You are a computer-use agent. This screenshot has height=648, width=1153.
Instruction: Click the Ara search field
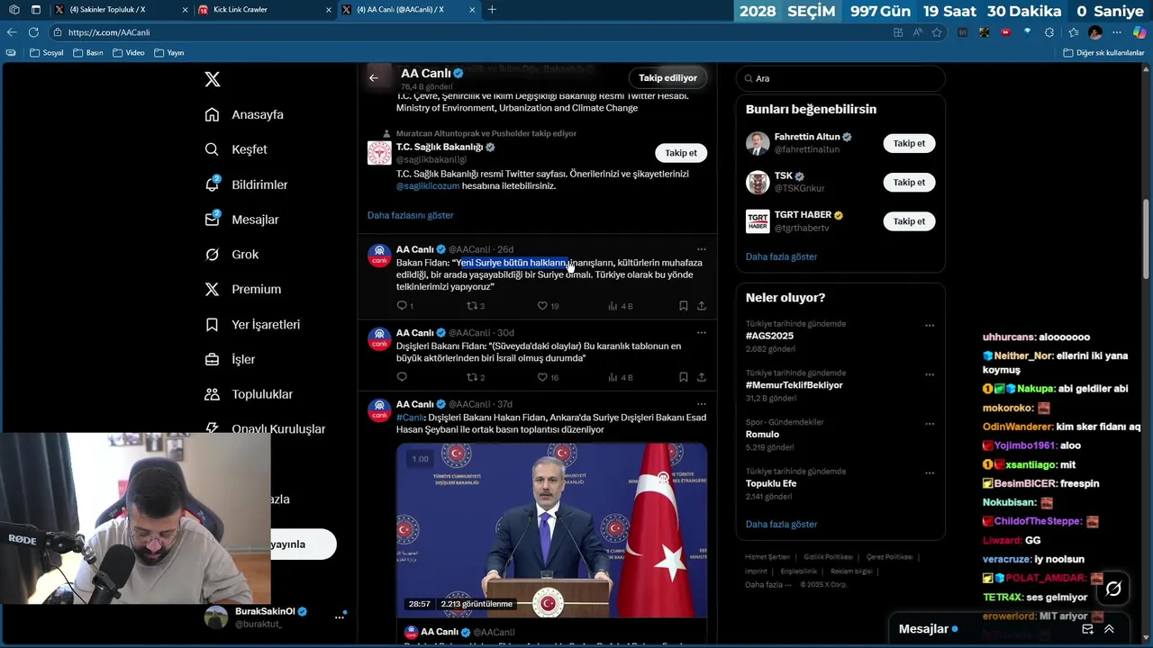click(840, 78)
